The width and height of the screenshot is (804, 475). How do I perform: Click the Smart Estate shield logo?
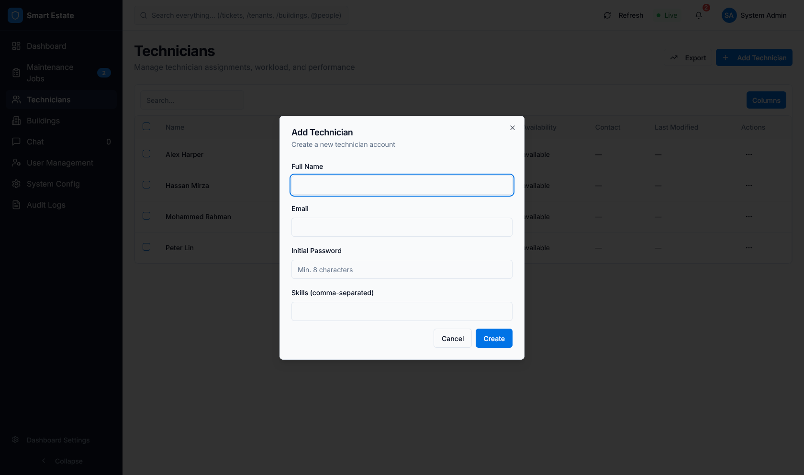tap(15, 15)
